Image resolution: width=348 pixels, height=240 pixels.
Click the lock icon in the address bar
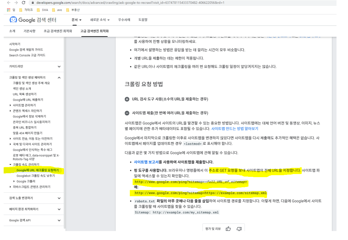pyautogui.click(x=33, y=3)
